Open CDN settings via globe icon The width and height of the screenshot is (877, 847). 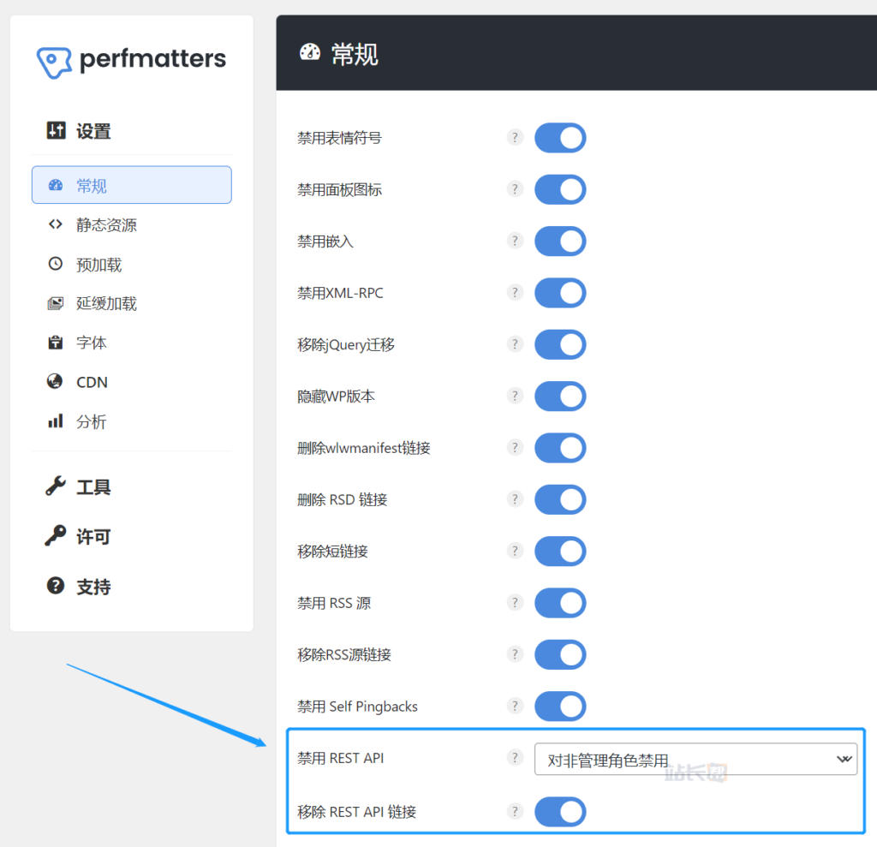[x=55, y=382]
